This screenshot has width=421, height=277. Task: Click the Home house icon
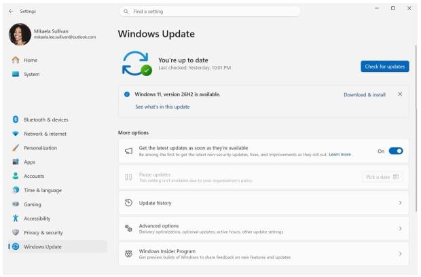point(16,60)
